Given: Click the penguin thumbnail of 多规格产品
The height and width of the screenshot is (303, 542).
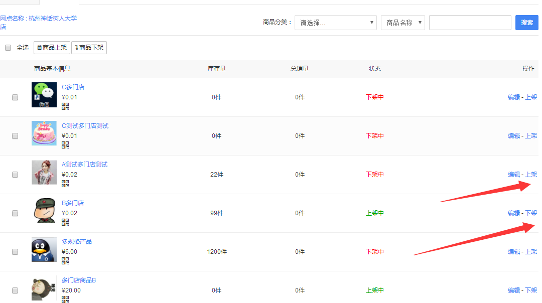Looking at the screenshot, I should click(x=44, y=249).
